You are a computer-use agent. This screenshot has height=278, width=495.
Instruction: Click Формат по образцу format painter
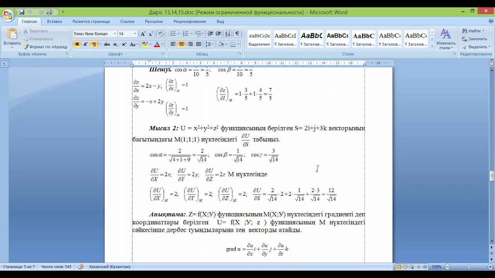tap(45, 47)
